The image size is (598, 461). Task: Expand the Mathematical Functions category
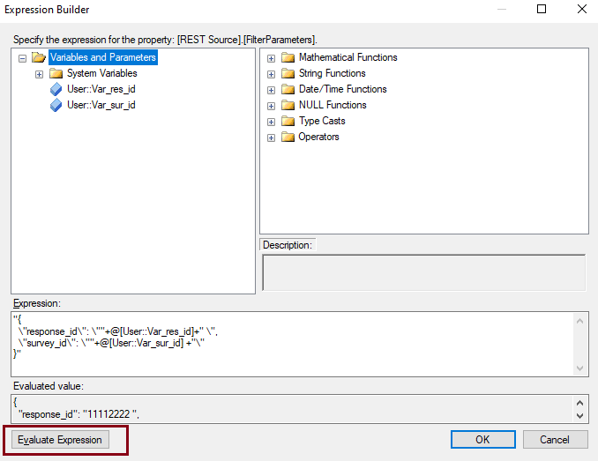point(271,58)
